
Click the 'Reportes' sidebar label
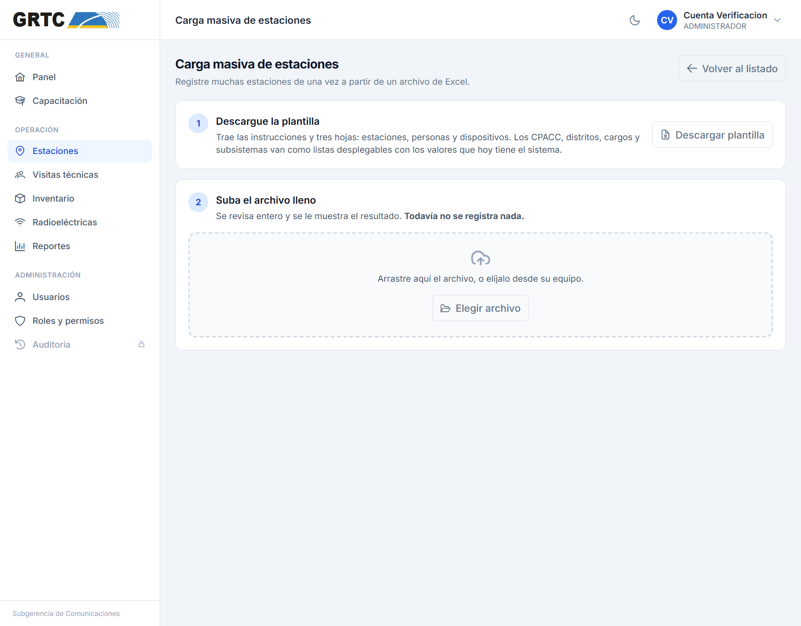coord(51,246)
